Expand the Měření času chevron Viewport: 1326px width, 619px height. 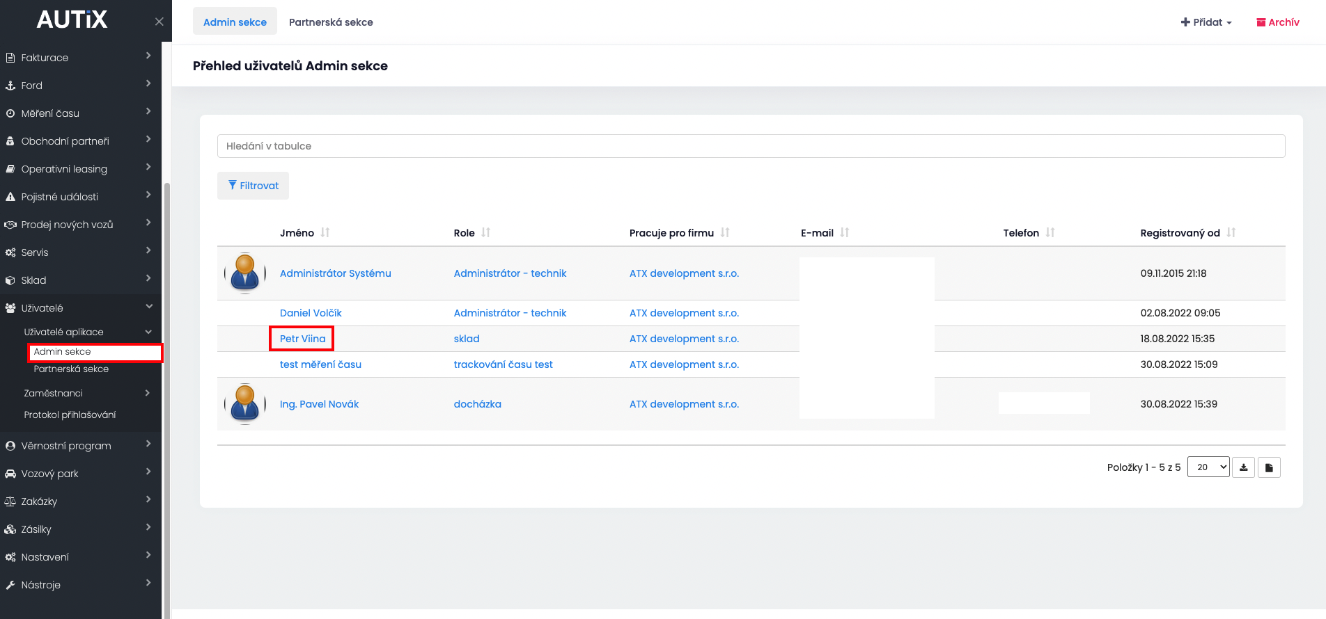[148, 111]
